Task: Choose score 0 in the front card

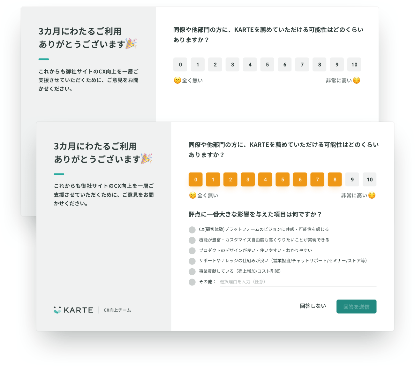Action: point(196,179)
